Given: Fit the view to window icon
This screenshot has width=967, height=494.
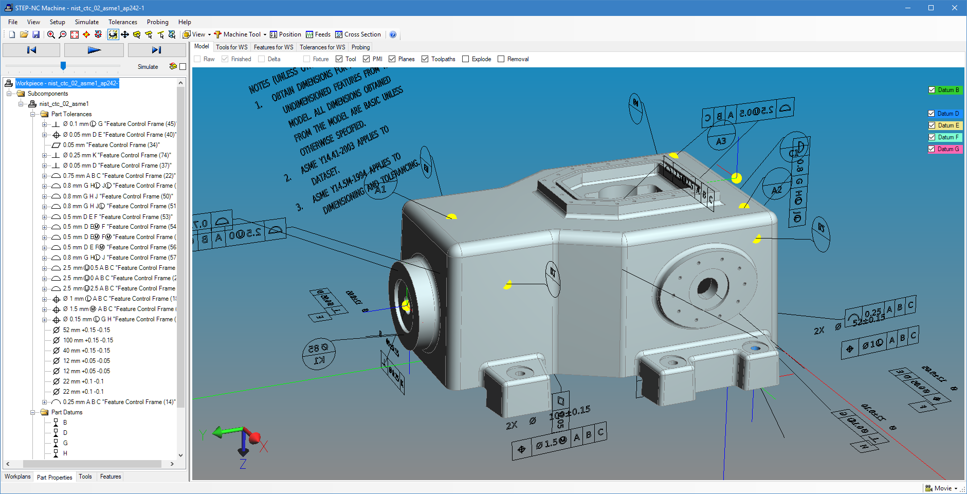Looking at the screenshot, I should pyautogui.click(x=75, y=34).
